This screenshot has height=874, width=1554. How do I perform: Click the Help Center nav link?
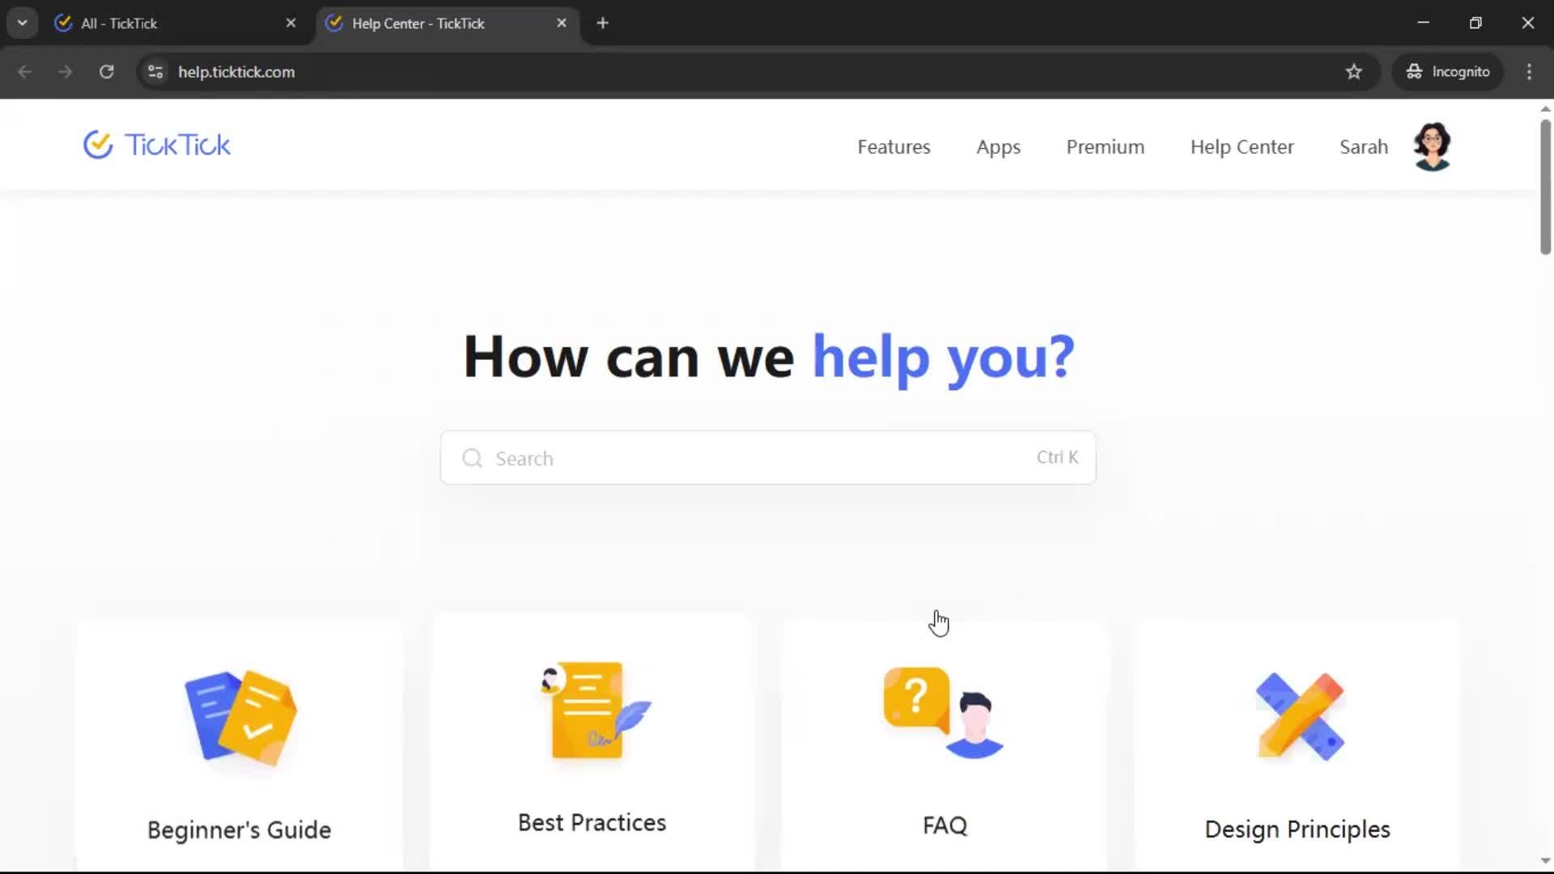pos(1242,147)
